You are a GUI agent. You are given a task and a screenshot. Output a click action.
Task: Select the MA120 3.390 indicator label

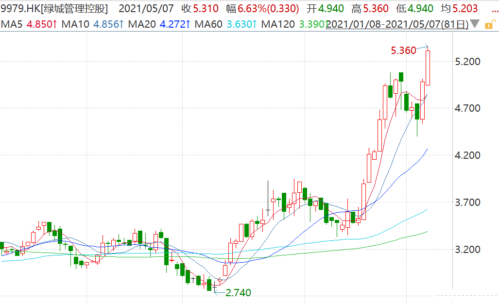coord(295,24)
